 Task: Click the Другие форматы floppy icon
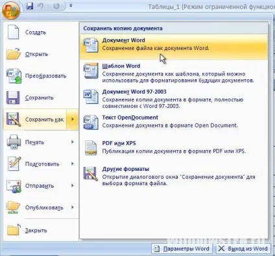tap(91, 173)
